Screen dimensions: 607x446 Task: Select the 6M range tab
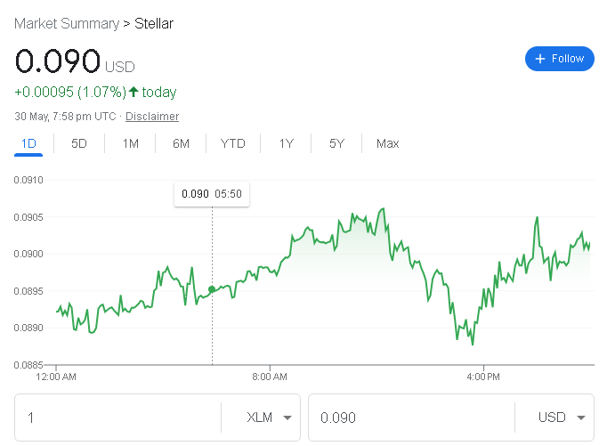(181, 143)
